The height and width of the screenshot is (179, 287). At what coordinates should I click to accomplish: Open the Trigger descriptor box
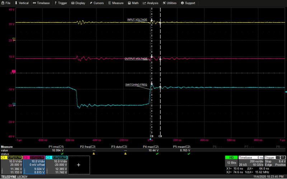click(x=275, y=161)
